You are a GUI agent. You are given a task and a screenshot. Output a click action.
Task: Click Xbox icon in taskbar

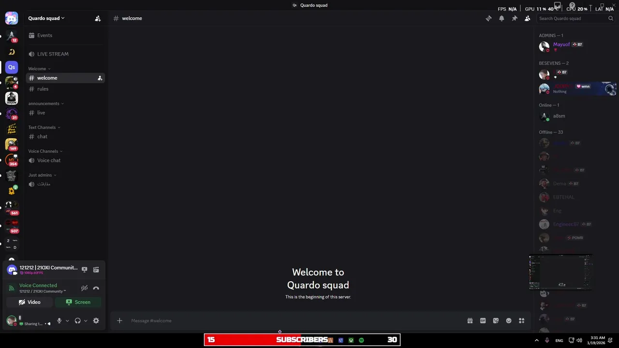[351, 340]
